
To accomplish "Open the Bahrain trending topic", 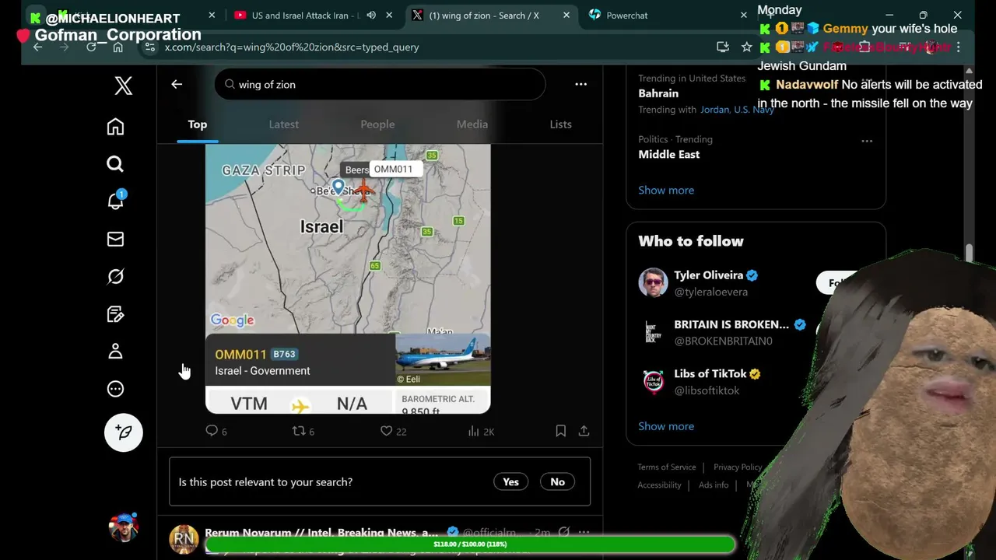I will click(658, 93).
